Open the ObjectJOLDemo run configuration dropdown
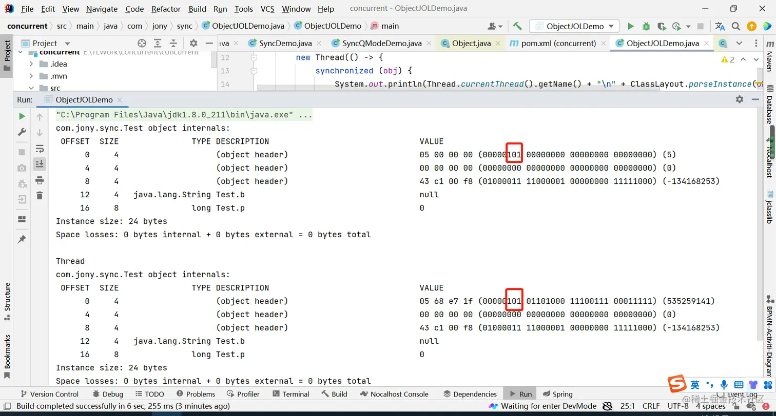 [x=575, y=26]
